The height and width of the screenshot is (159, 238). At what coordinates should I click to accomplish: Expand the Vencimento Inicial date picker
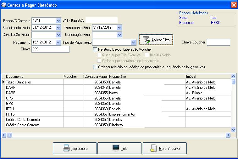58,28
